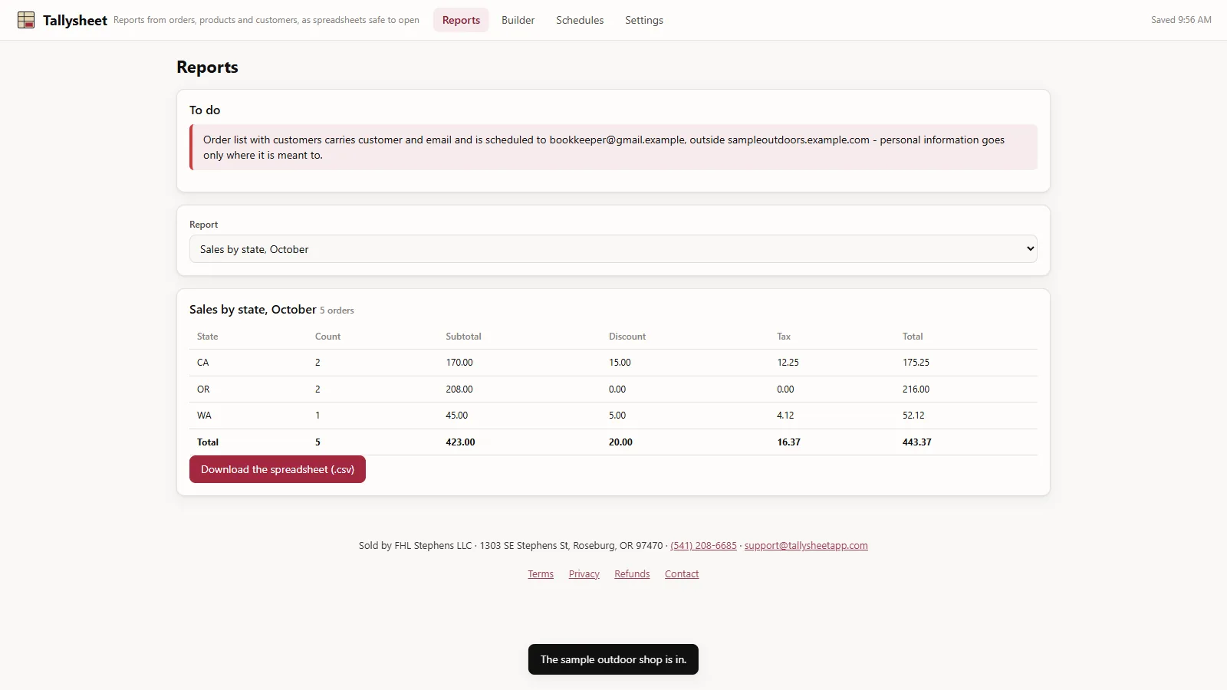
Task: Click the WA total 52.12
Action: [913, 416]
